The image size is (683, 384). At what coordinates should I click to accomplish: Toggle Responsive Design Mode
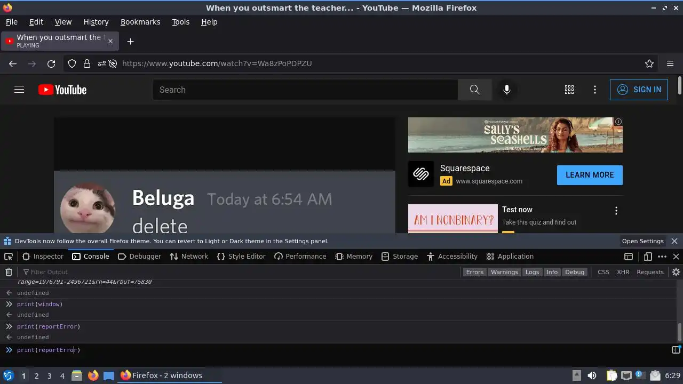pos(648,257)
